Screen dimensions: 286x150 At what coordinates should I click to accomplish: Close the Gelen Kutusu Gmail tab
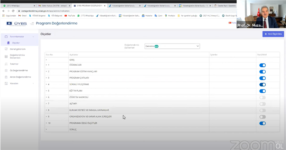pos(70,6)
